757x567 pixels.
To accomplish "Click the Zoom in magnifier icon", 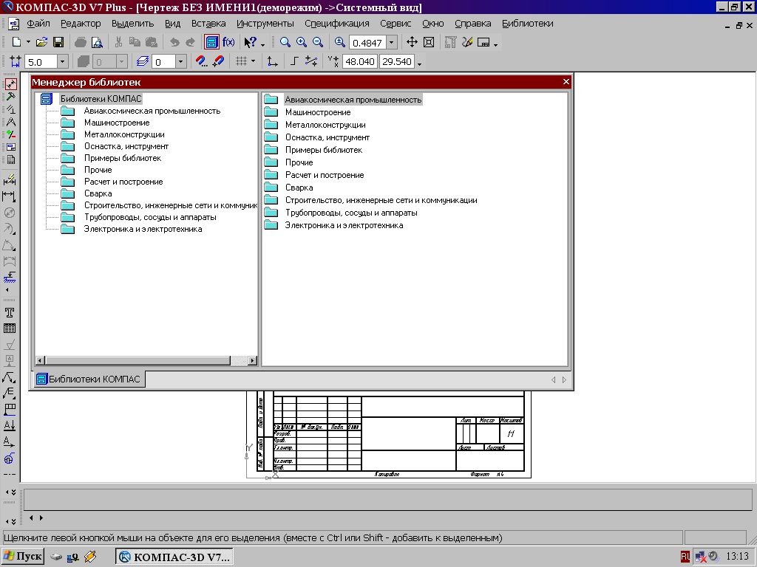I will click(302, 42).
